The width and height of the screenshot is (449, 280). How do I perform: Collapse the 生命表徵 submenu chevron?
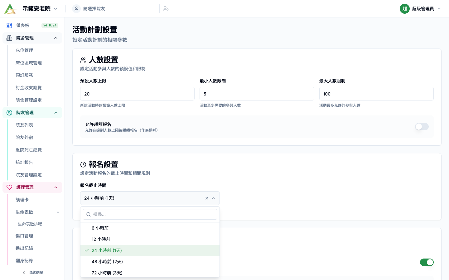(58, 212)
